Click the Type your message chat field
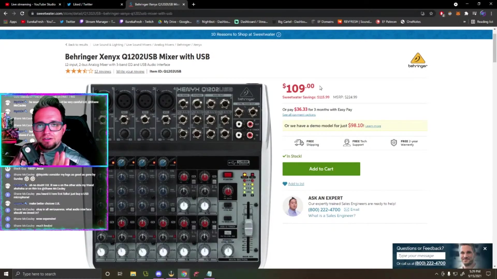 click(x=421, y=256)
